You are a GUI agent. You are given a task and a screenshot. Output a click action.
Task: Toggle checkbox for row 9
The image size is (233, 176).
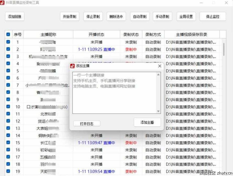[x=8, y=99]
